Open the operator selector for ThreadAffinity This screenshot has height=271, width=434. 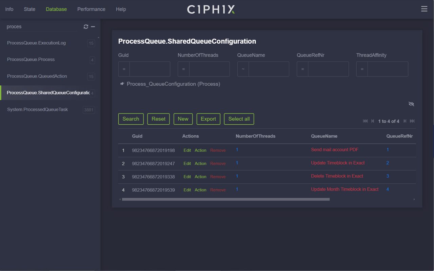(361, 69)
